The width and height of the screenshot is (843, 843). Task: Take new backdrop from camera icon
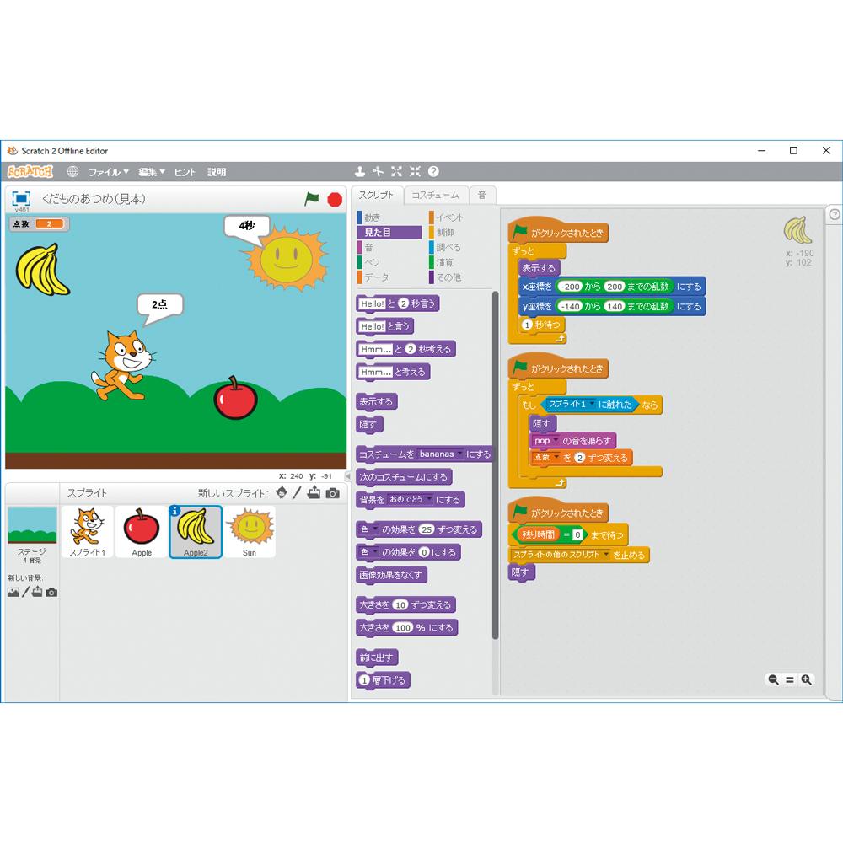tap(51, 593)
